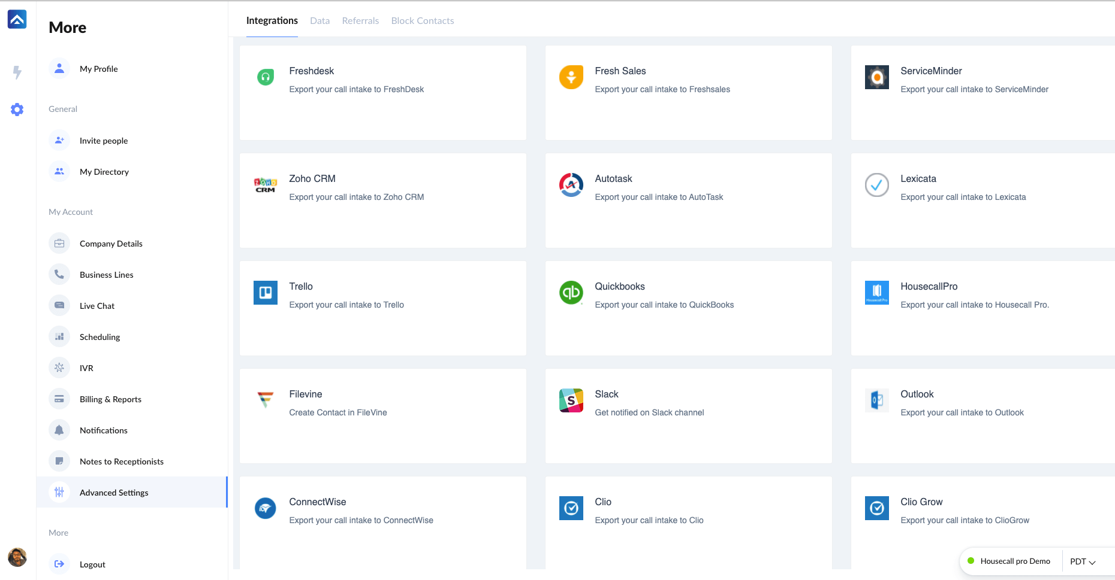Click the app home logo icon
The image size is (1115, 580).
pos(17,19)
